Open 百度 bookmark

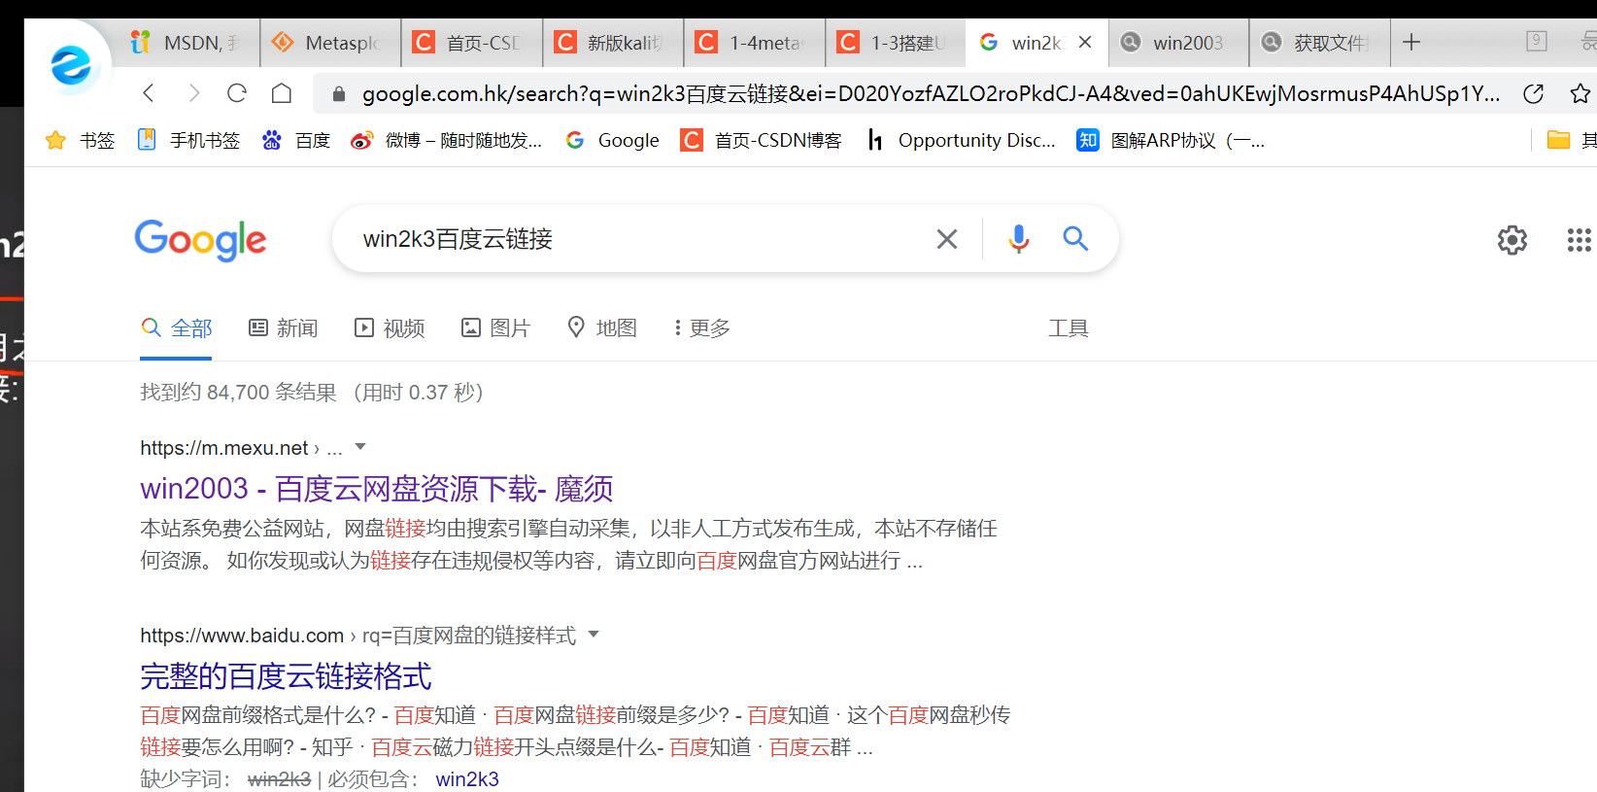pos(296,141)
